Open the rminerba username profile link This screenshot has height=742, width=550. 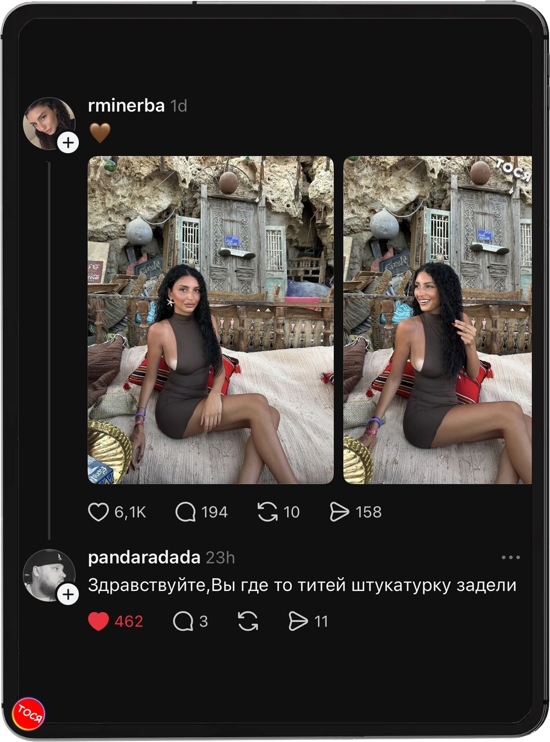click(126, 106)
